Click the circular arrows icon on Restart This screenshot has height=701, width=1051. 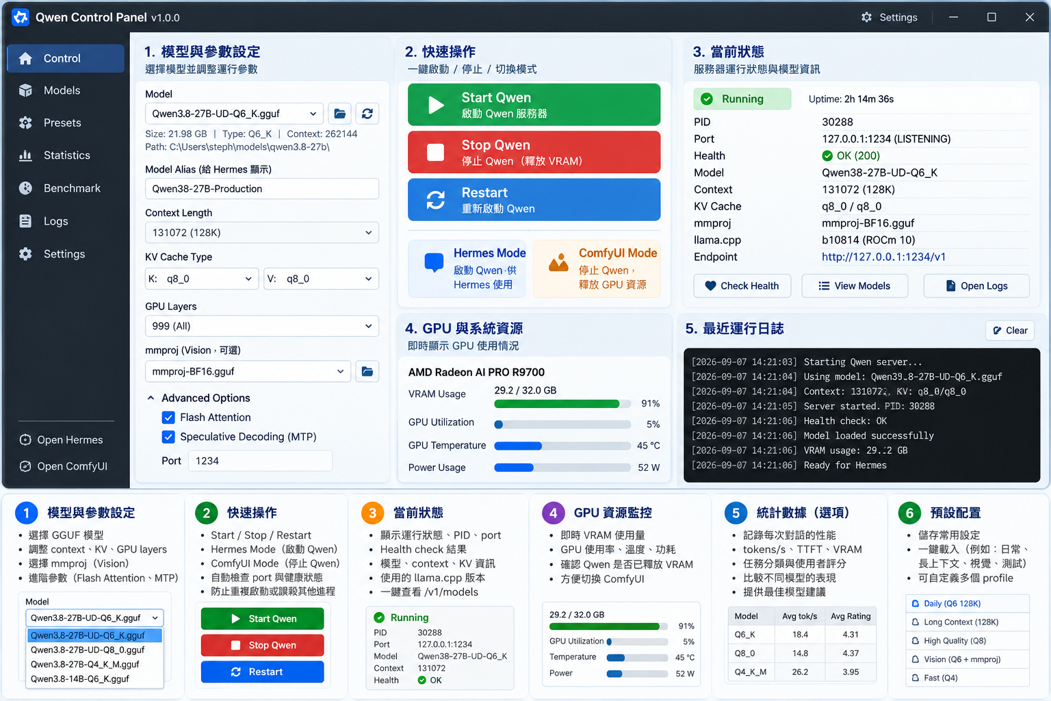436,200
